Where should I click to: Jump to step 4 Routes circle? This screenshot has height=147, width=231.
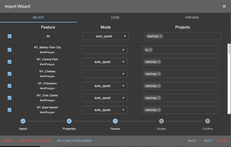(161, 121)
